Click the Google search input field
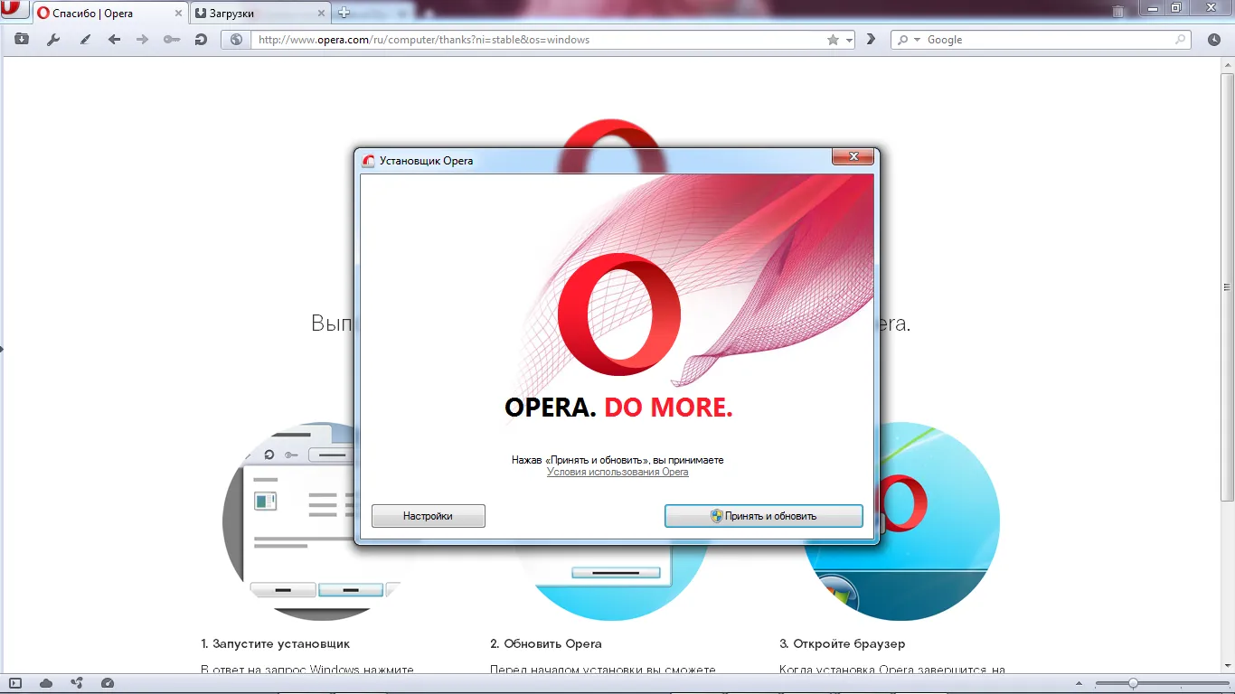The image size is (1235, 694). coord(1049,40)
